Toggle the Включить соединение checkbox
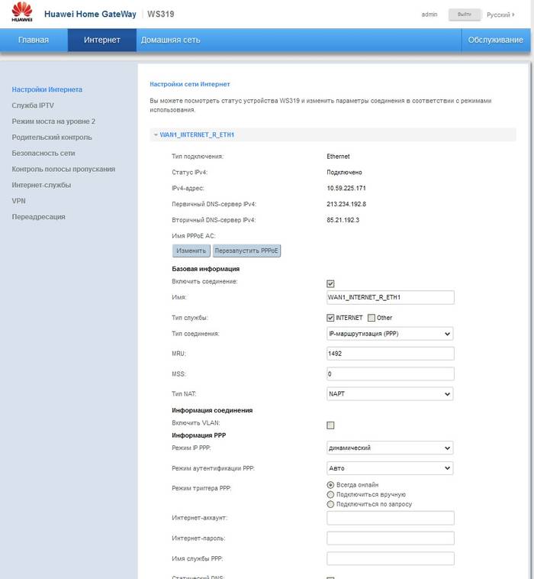 [x=330, y=283]
